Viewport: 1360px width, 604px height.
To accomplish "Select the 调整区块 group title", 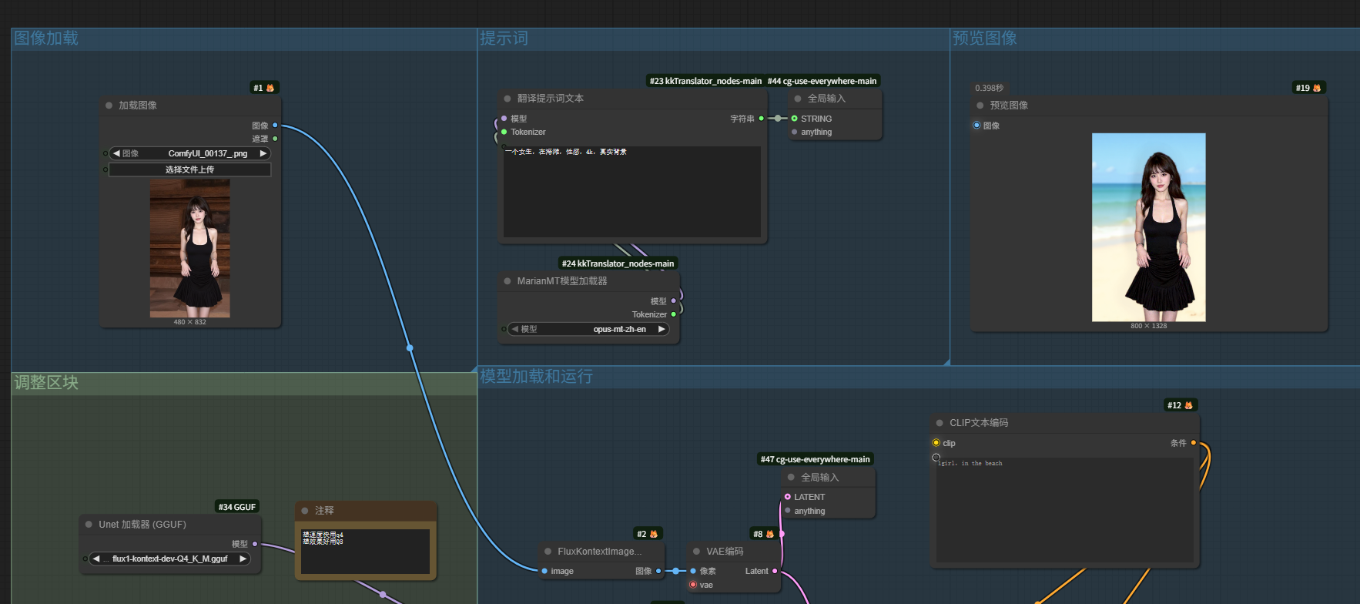I will [x=46, y=383].
